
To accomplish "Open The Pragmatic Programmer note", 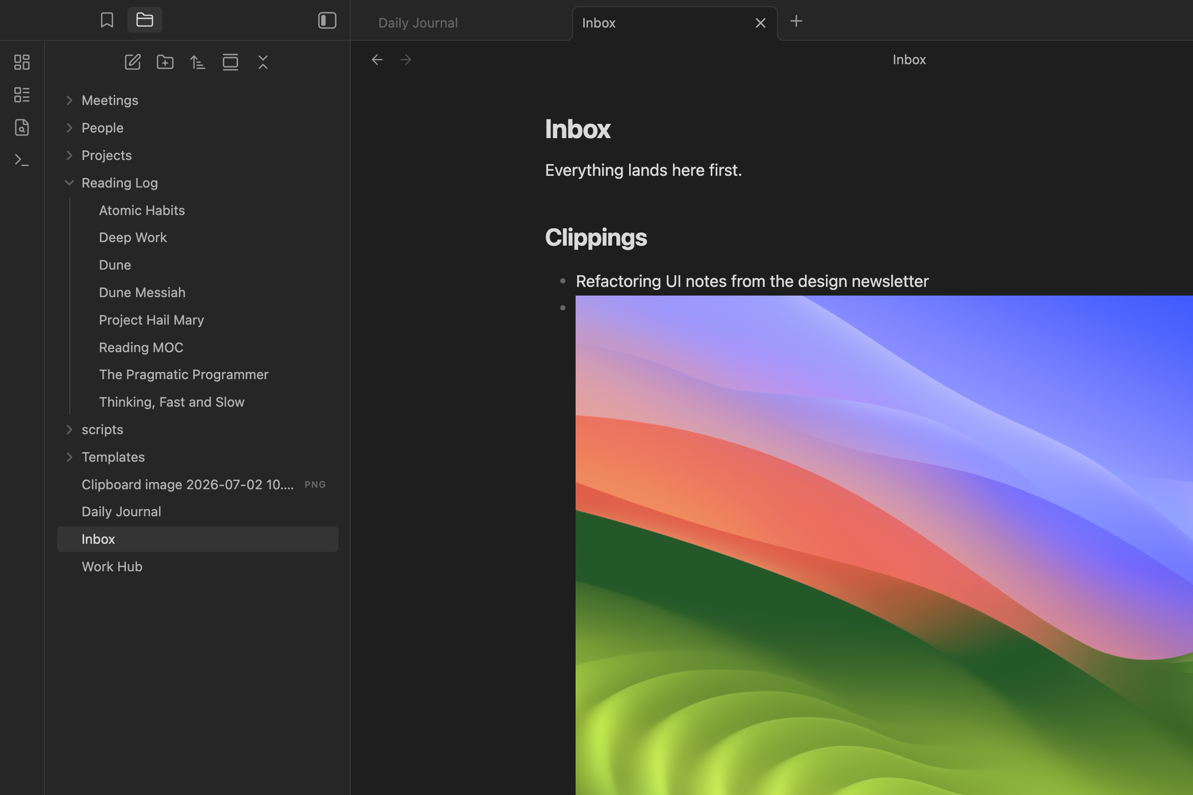I will 206,375.
